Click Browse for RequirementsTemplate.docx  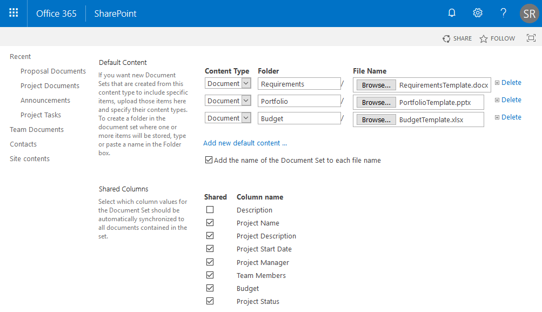pyautogui.click(x=376, y=85)
